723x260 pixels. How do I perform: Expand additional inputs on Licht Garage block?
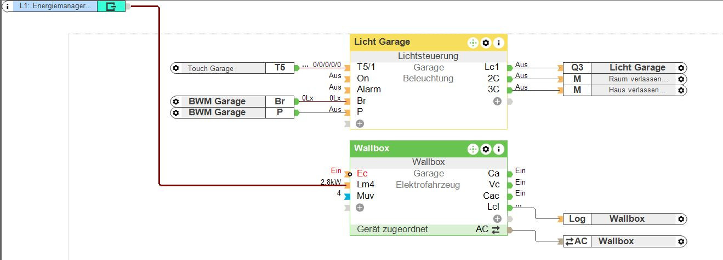point(360,123)
